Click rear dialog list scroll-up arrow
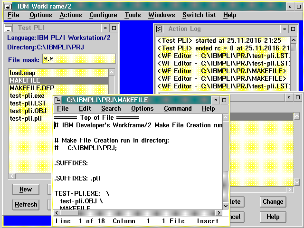Viewport: 304px width, 228px height. [x=297, y=116]
